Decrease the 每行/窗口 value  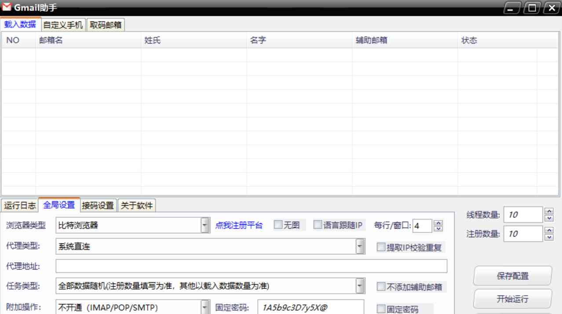[438, 229]
